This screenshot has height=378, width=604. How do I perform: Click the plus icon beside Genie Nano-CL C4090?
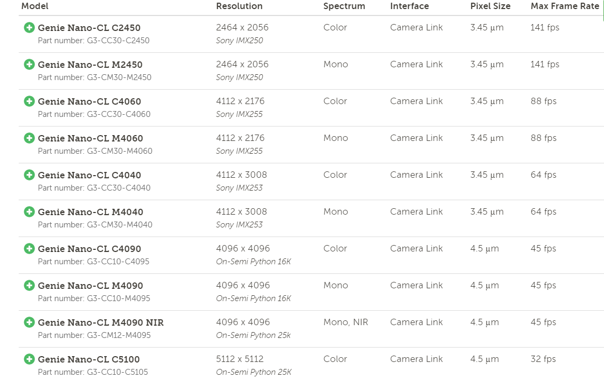point(29,249)
